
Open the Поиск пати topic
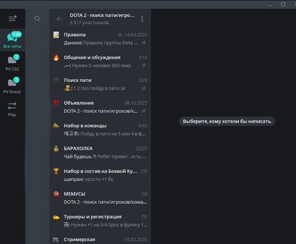point(100,84)
